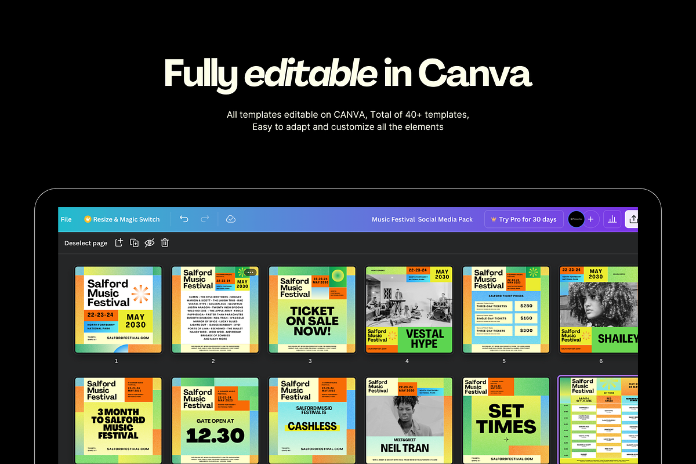Screen dimensions: 696x464
Task: Open the Share upload button
Action: coord(631,219)
